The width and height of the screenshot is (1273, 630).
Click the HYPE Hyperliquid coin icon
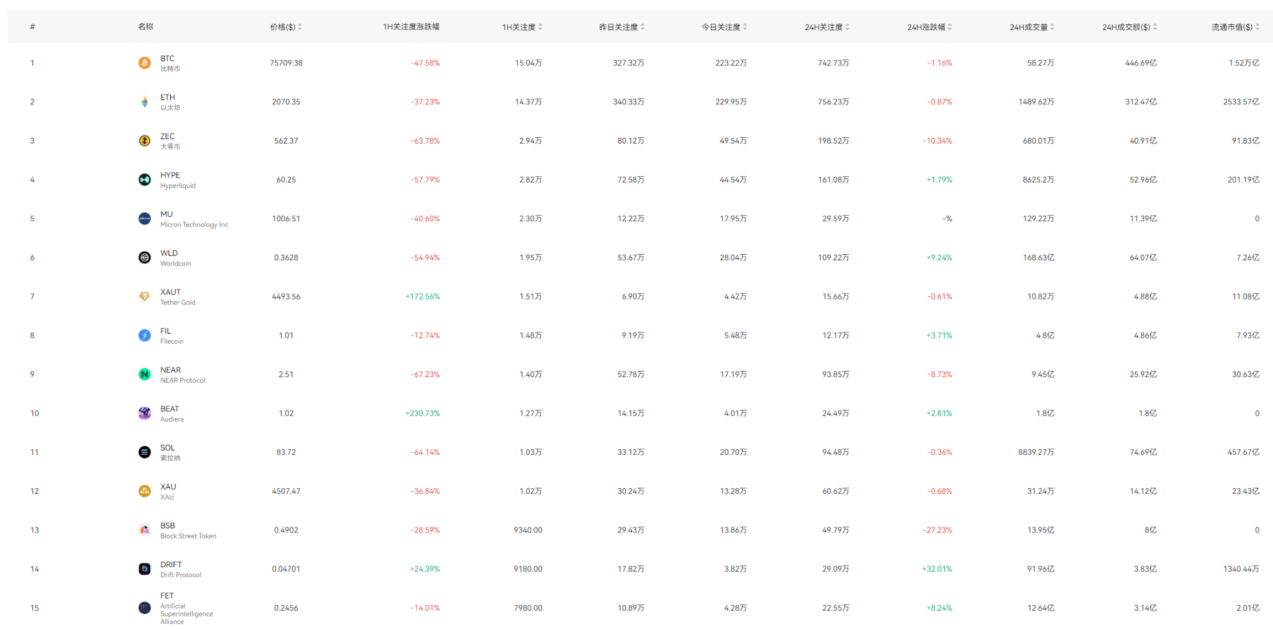coord(144,180)
